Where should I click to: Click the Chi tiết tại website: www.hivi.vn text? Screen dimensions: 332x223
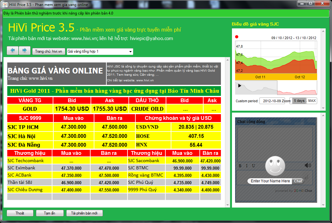pyautogui.click(x=130, y=80)
